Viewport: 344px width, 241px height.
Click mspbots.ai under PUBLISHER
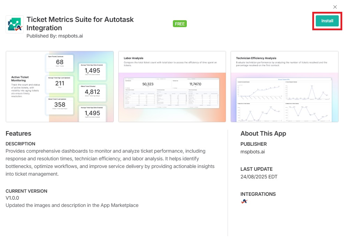253,152
